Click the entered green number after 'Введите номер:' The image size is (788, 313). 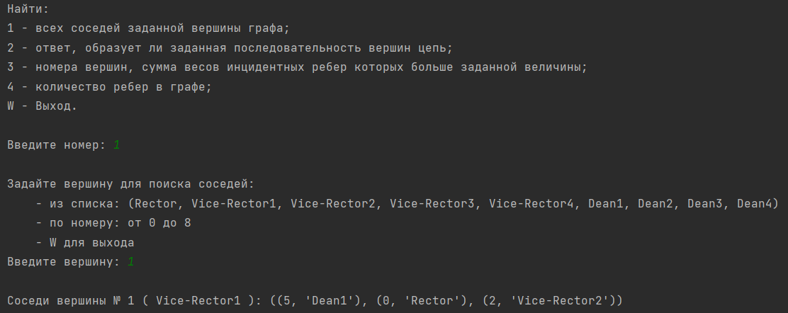click(117, 145)
